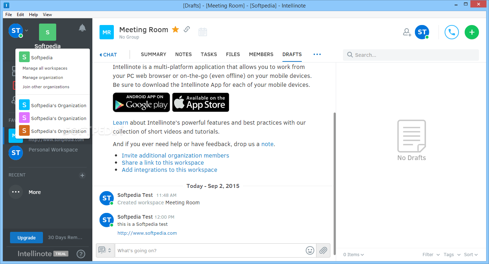Switch to the MEMBERS tab
The height and width of the screenshot is (264, 489).
tap(261, 54)
